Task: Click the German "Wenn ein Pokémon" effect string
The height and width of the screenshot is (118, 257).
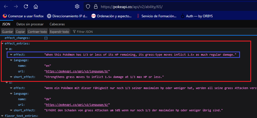Action: pyautogui.click(x=150, y=88)
